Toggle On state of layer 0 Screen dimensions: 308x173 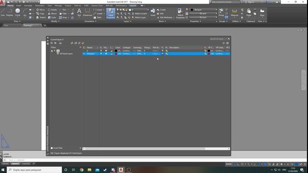[101, 50]
